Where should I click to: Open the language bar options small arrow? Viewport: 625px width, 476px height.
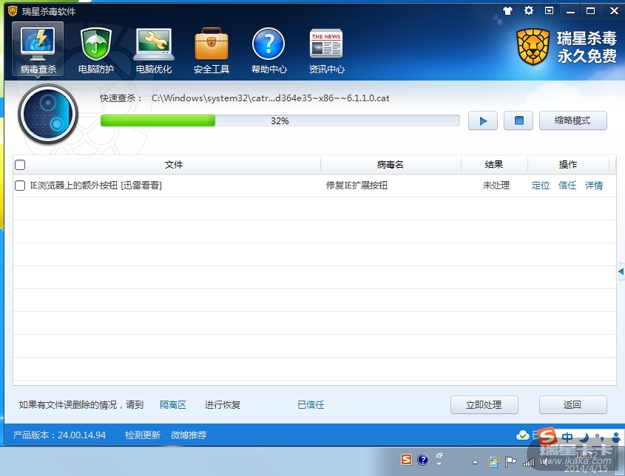pos(439,463)
